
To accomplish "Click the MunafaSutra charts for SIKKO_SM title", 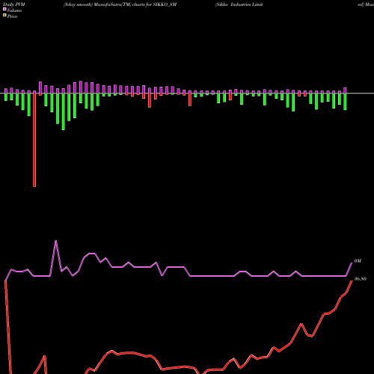I will pyautogui.click(x=120, y=4).
